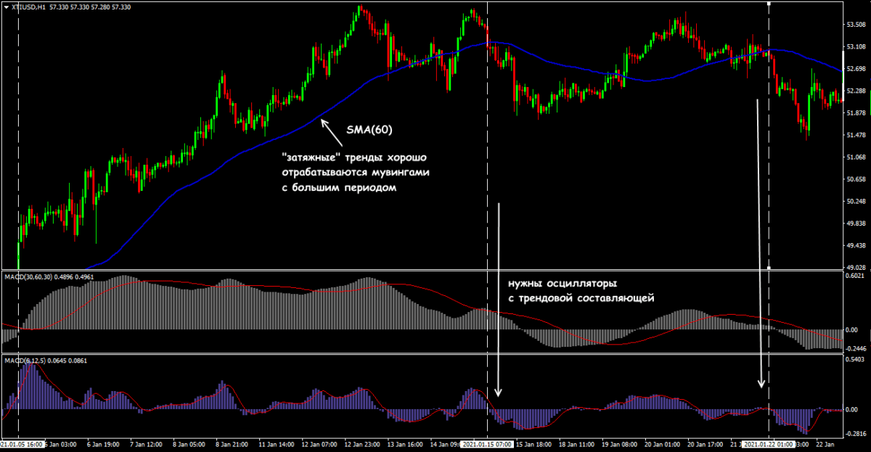Viewport: 871px width, 452px height.
Task: Click the 53.508 price scale label
Action: tap(856, 25)
